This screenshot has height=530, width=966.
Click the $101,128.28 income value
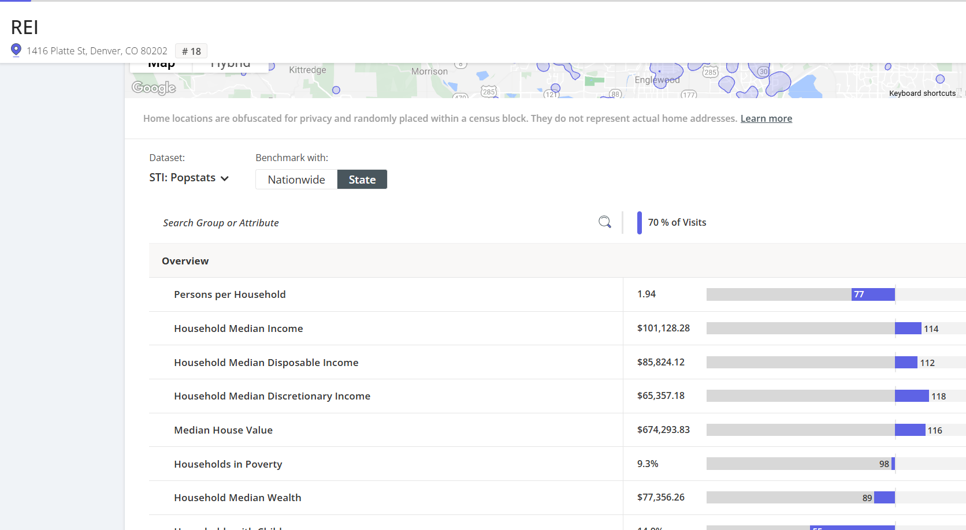tap(663, 328)
